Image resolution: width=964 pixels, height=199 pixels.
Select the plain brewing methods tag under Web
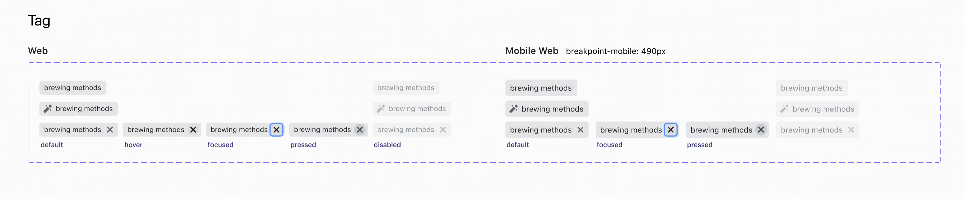tap(73, 87)
